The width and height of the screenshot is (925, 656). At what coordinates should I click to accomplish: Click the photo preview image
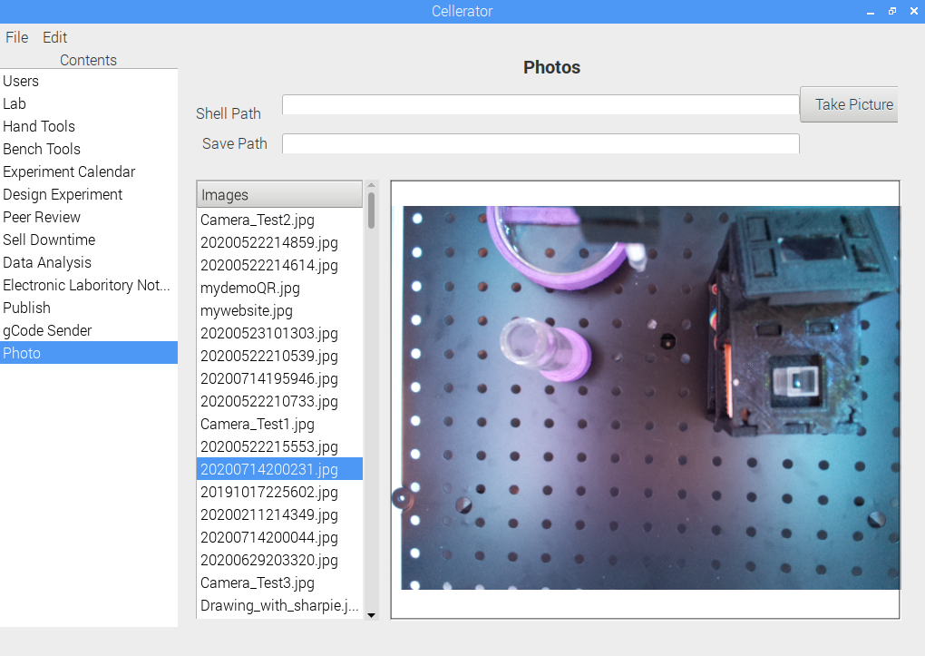(650, 397)
